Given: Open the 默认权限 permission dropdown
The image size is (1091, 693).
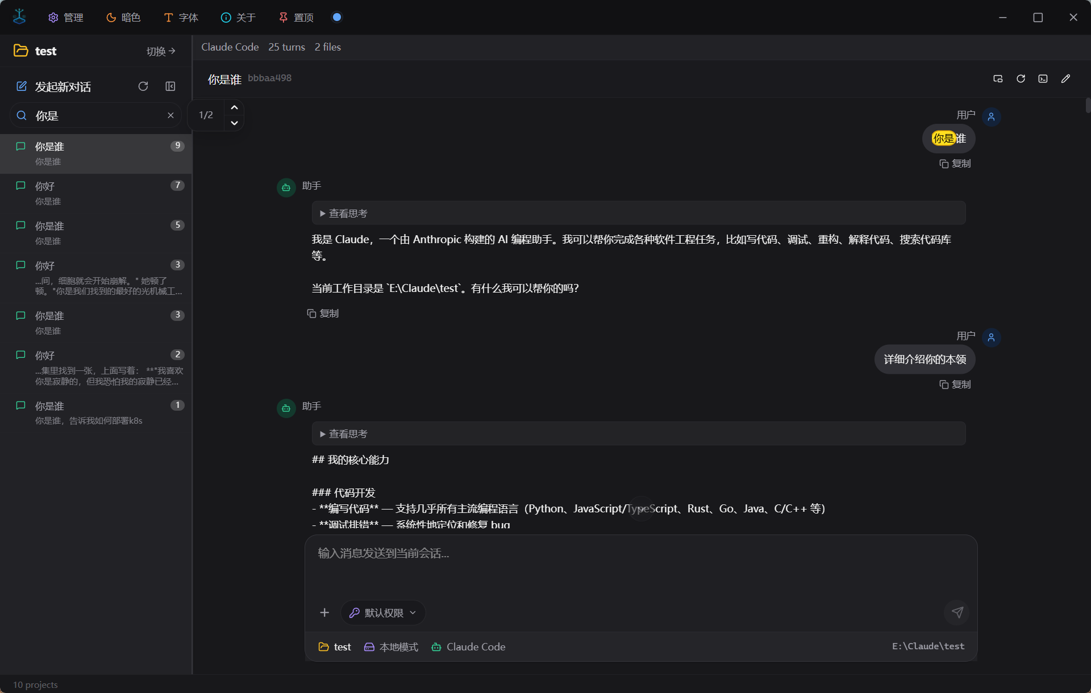Looking at the screenshot, I should pos(383,612).
